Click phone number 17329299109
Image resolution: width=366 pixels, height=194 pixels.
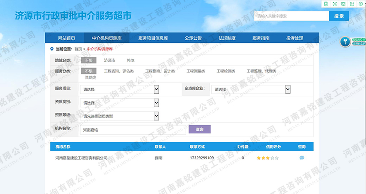point(202,158)
